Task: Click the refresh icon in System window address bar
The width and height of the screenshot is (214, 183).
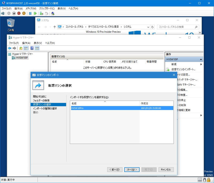Action: tap(152, 27)
